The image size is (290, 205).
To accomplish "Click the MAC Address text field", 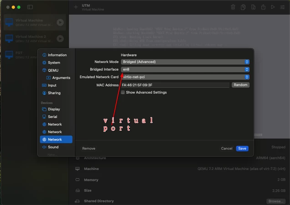I will pos(175,85).
